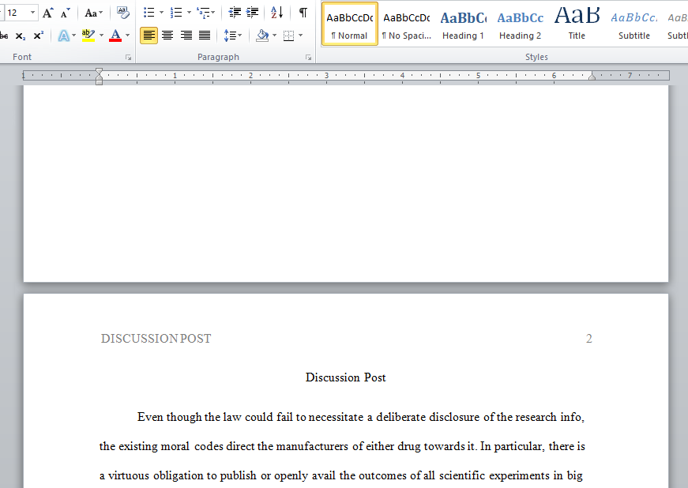
Task: Click the page number 2 in the header
Action: [588, 339]
